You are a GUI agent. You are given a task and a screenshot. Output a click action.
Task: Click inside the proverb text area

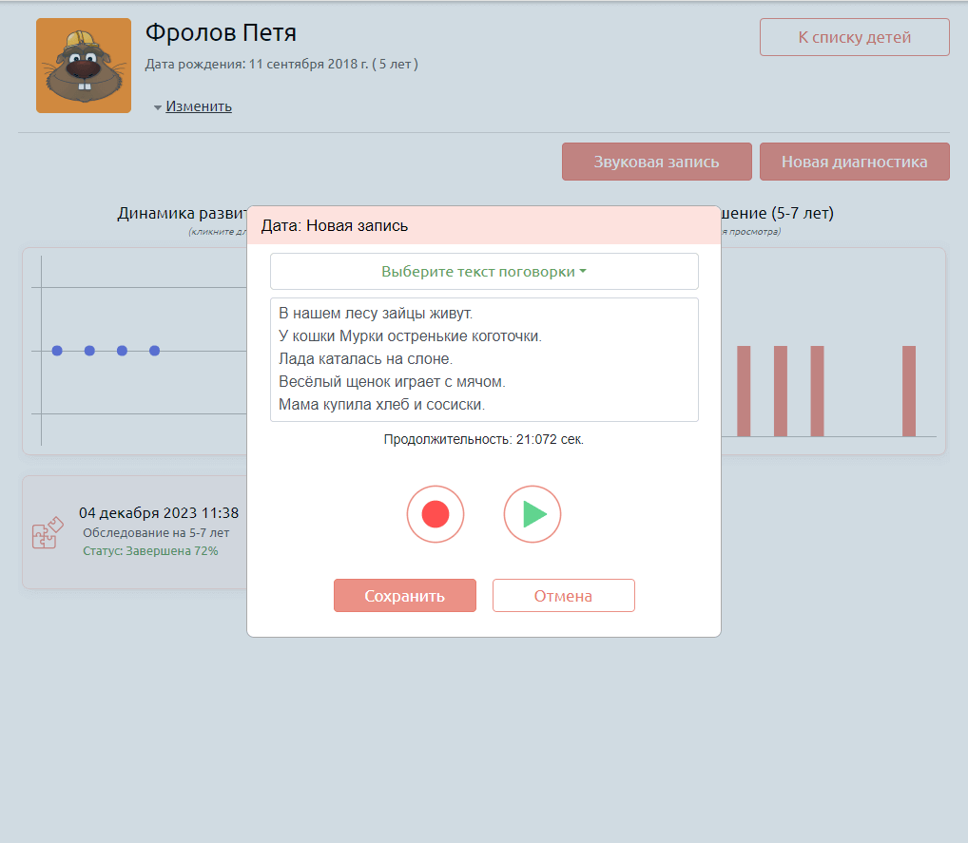pos(484,359)
